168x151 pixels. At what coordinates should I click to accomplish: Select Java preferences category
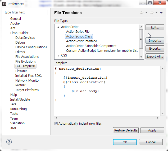(13, 104)
